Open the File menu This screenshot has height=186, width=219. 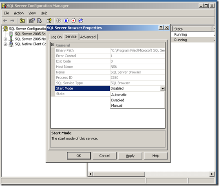(6, 13)
